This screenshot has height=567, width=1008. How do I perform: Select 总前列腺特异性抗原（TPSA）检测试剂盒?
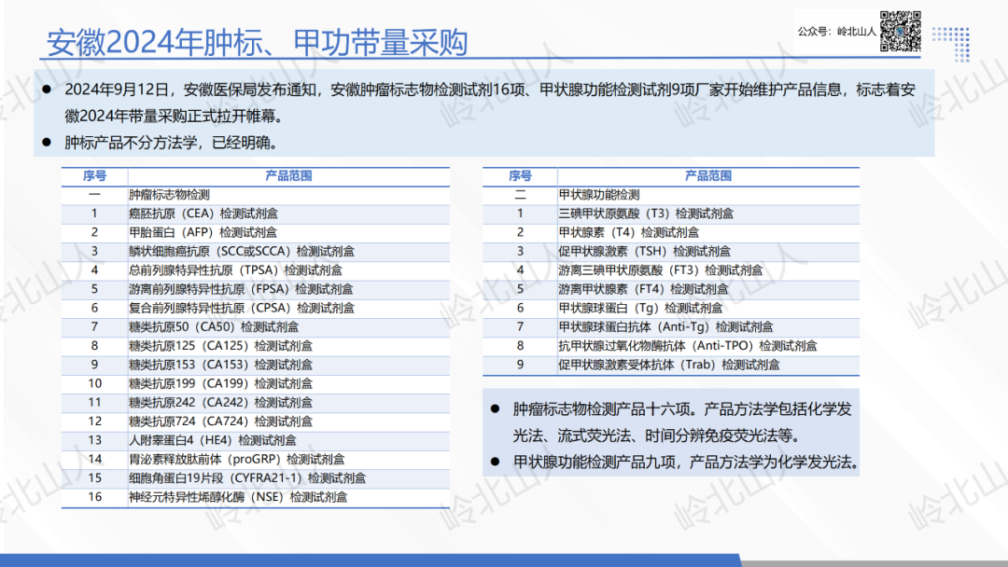pos(235,270)
